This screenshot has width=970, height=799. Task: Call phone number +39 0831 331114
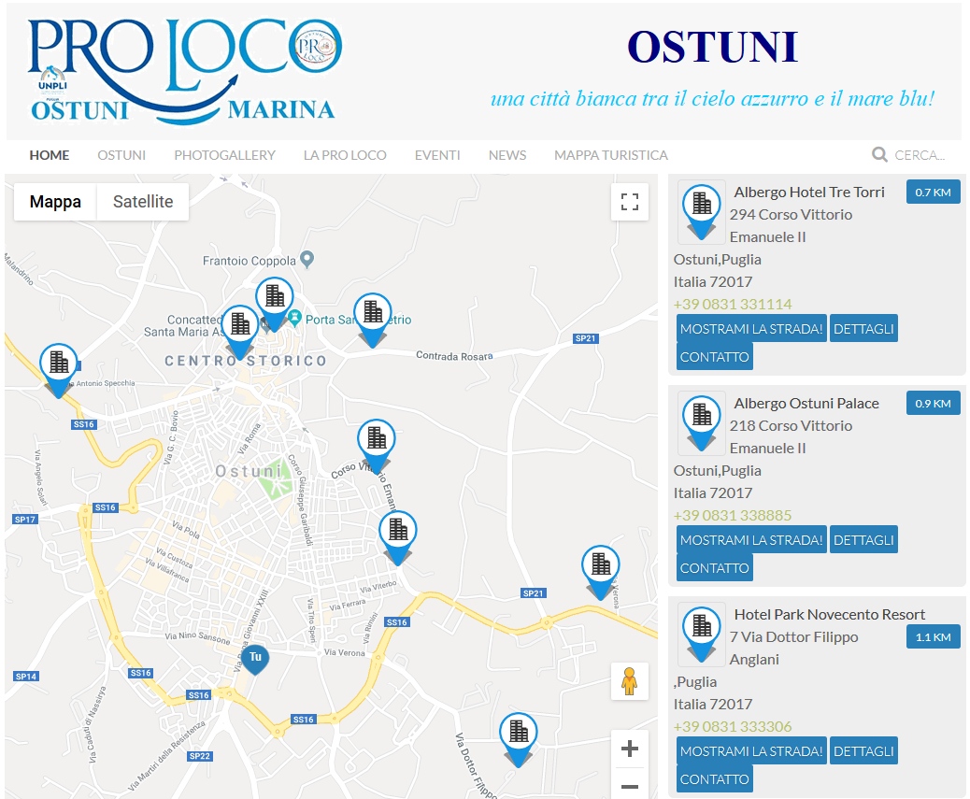tap(733, 305)
